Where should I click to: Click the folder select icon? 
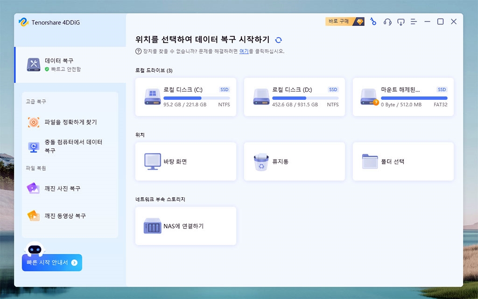tap(370, 161)
